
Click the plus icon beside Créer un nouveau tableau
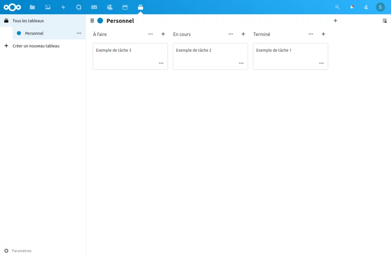point(6,46)
